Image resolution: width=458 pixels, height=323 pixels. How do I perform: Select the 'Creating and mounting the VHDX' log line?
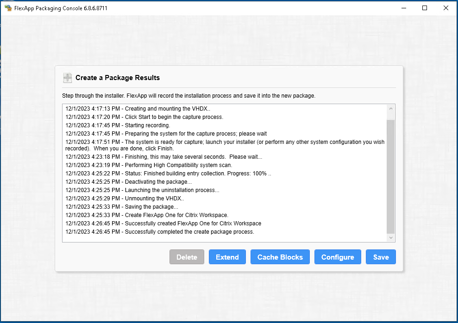(138, 109)
